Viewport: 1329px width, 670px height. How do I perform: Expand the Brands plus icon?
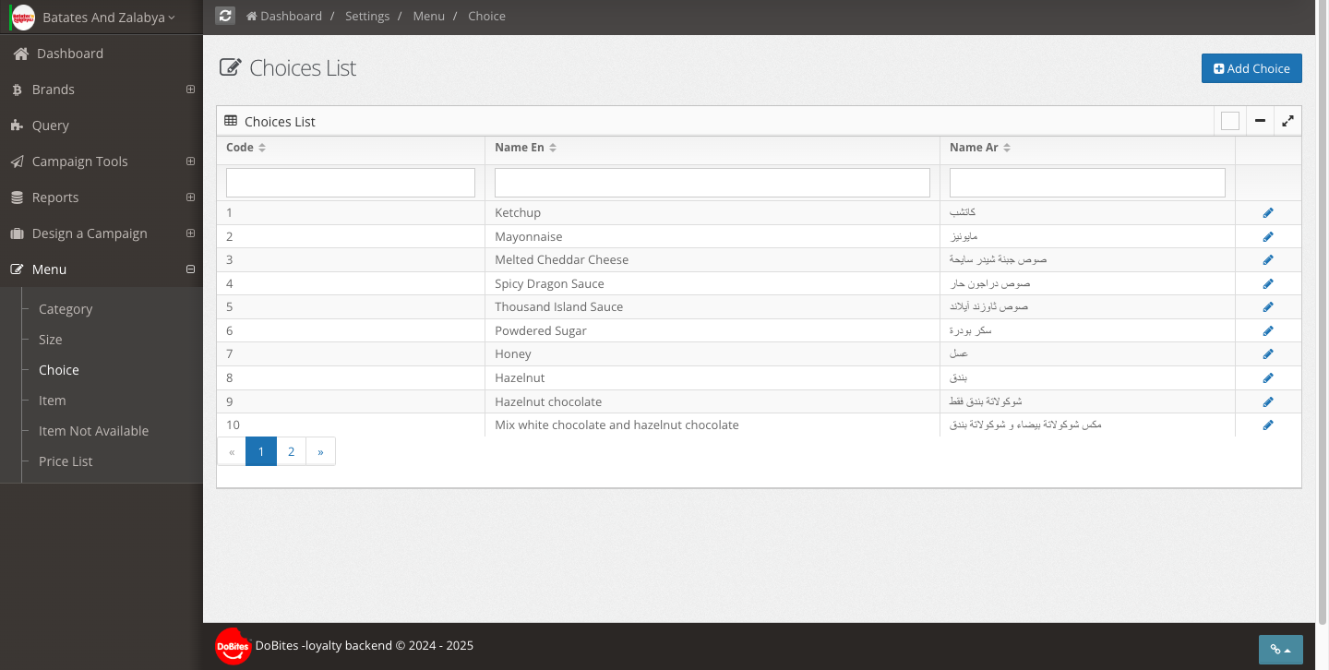[x=190, y=90]
